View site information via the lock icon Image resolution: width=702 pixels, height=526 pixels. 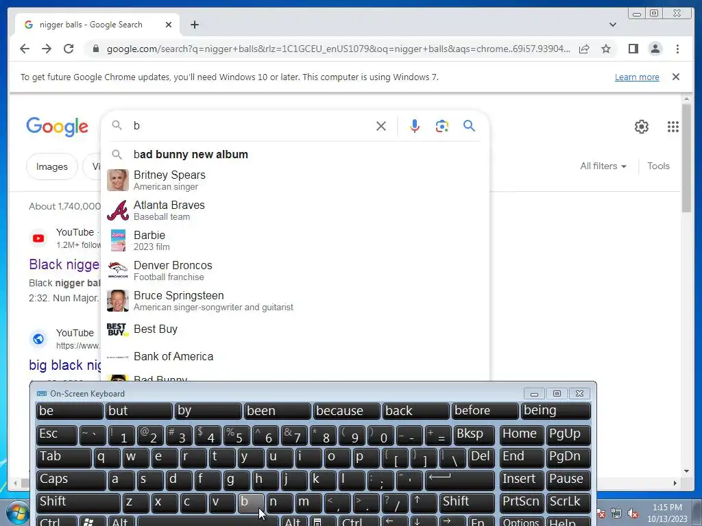click(95, 49)
